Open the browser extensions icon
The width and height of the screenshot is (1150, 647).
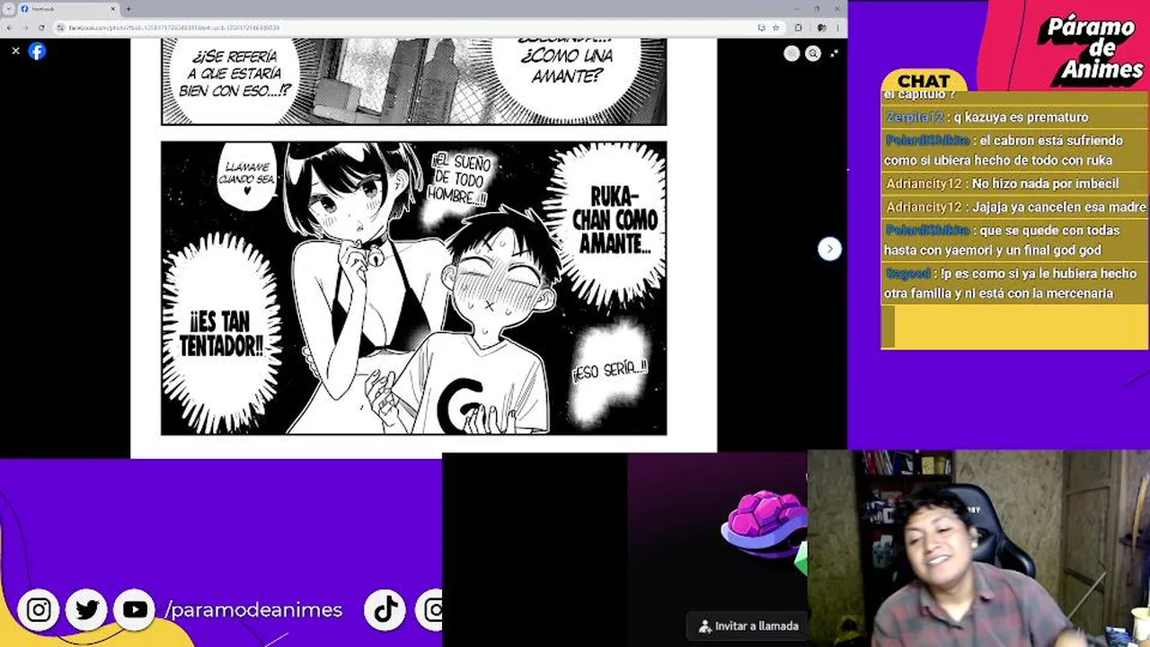tap(798, 28)
